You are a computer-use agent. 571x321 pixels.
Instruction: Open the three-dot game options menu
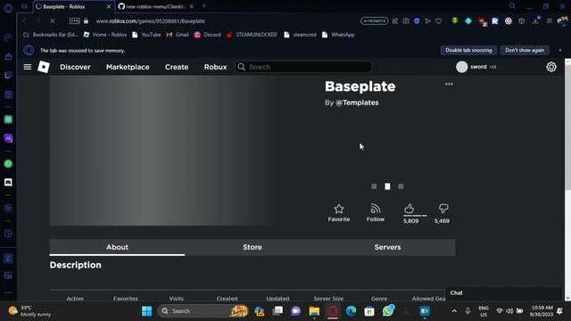(x=449, y=84)
